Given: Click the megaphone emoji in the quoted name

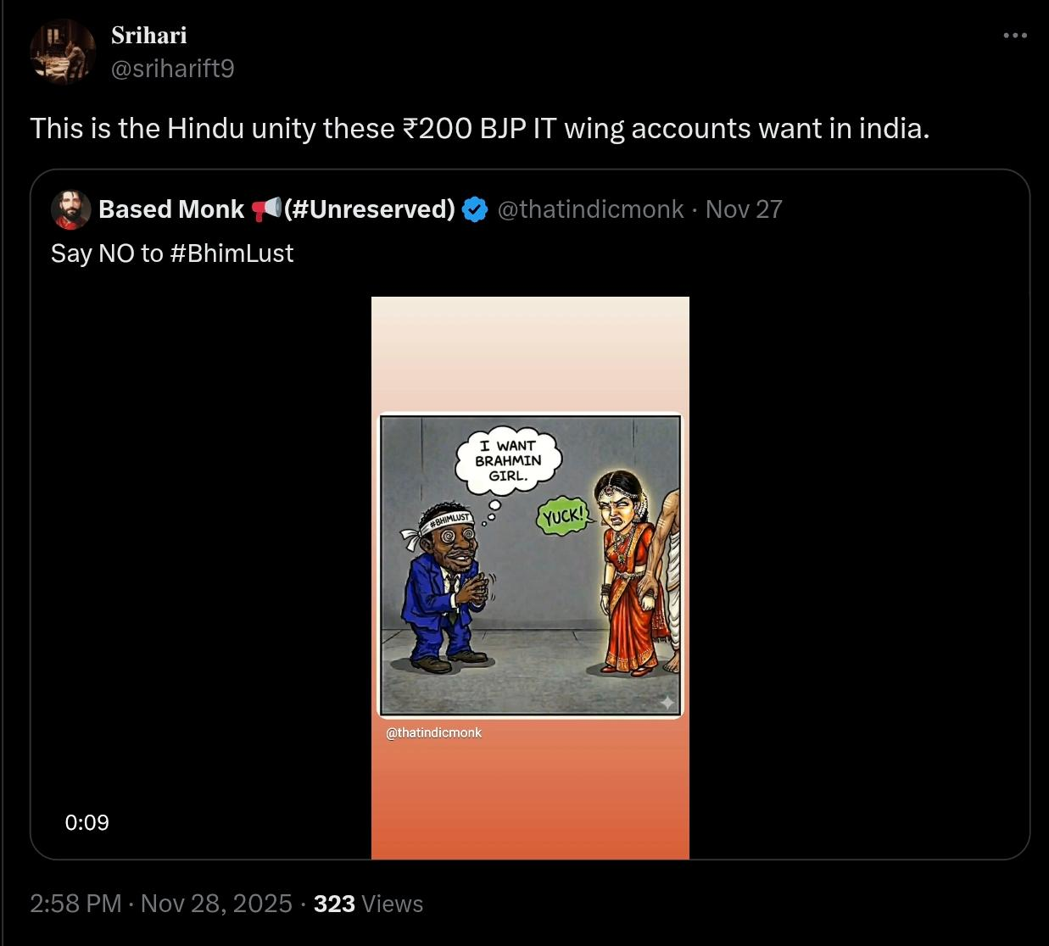Looking at the screenshot, I should tap(266, 209).
